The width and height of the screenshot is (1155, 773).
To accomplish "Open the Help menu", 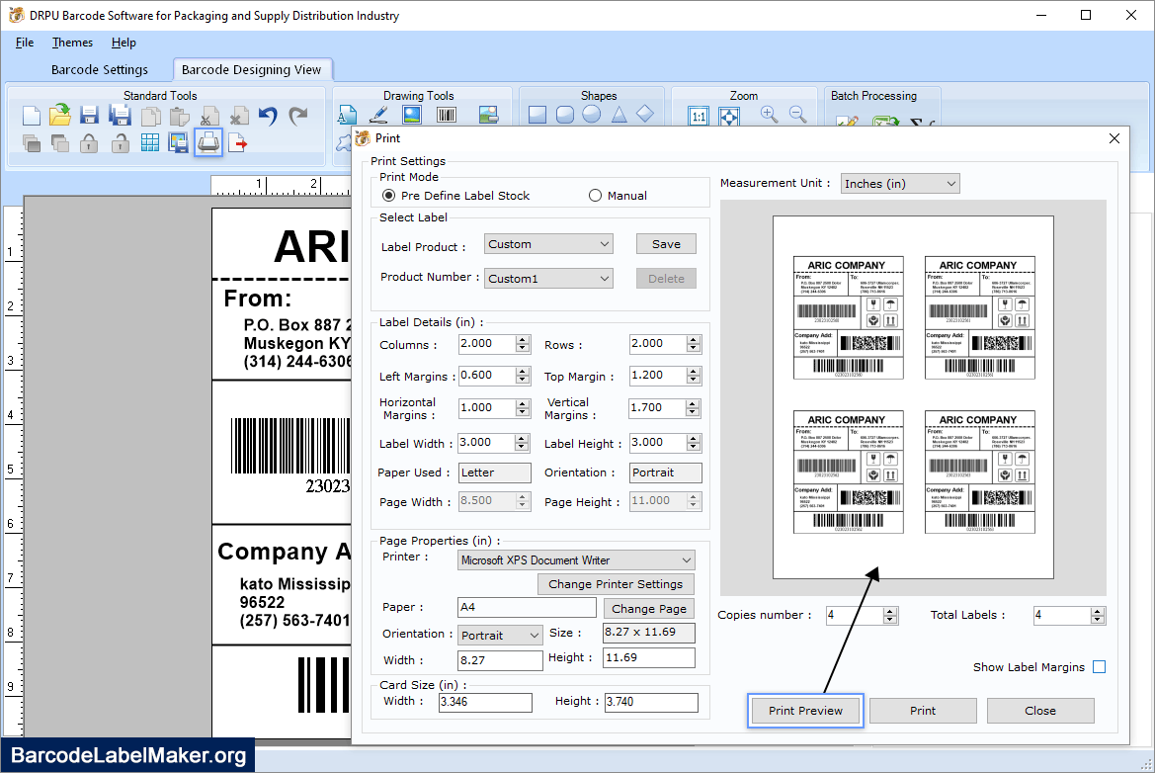I will pyautogui.click(x=124, y=43).
